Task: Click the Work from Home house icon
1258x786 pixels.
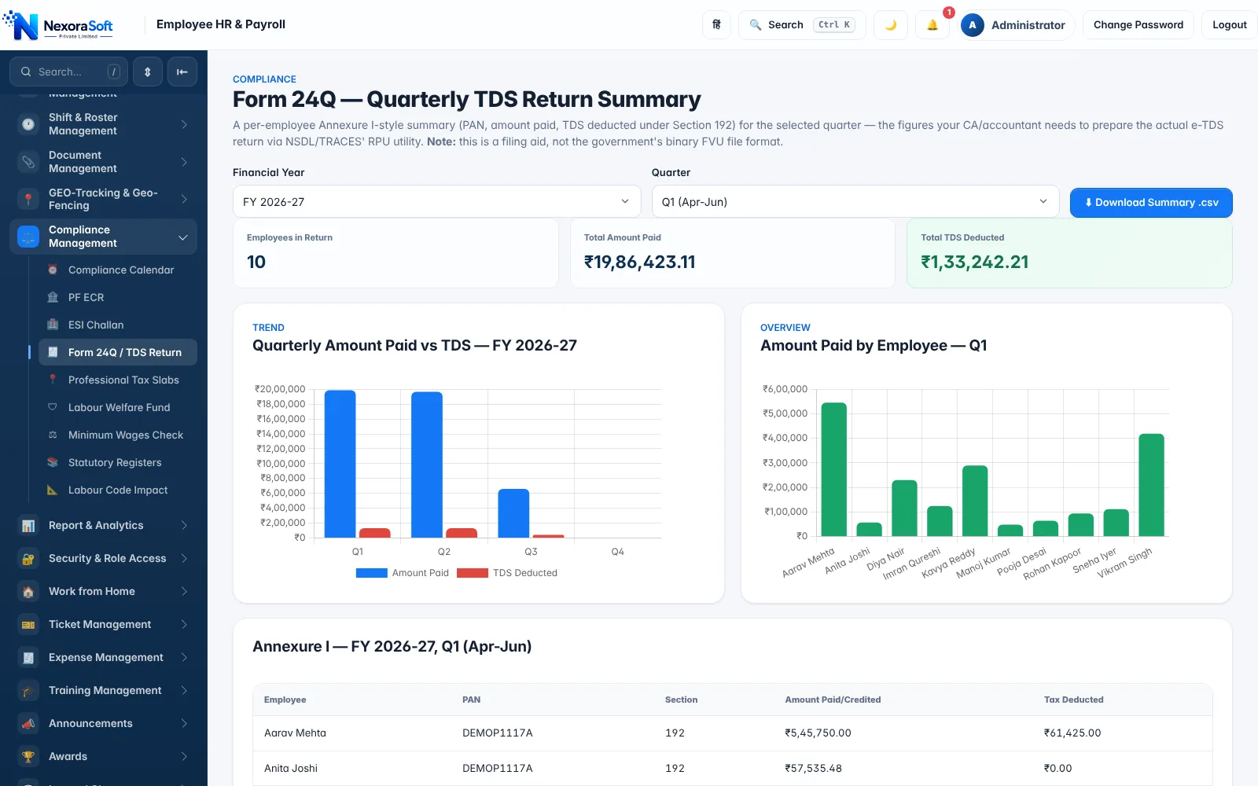Action: [28, 592]
